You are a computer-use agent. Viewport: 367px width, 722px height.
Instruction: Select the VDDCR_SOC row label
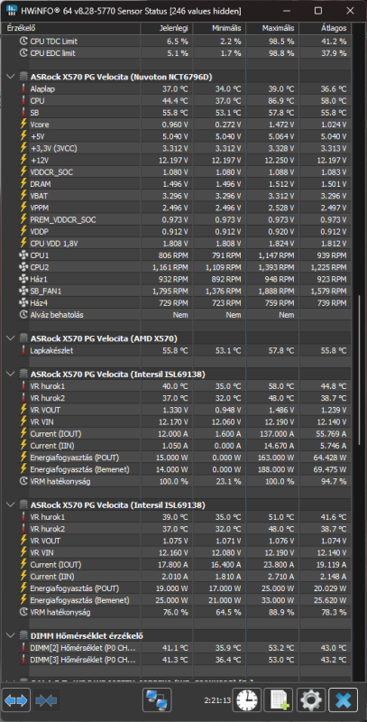tap(51, 171)
